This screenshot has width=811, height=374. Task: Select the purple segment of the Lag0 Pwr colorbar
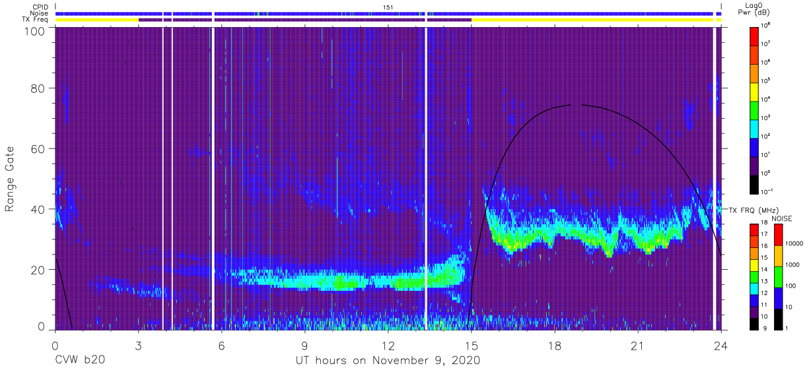[x=754, y=166]
